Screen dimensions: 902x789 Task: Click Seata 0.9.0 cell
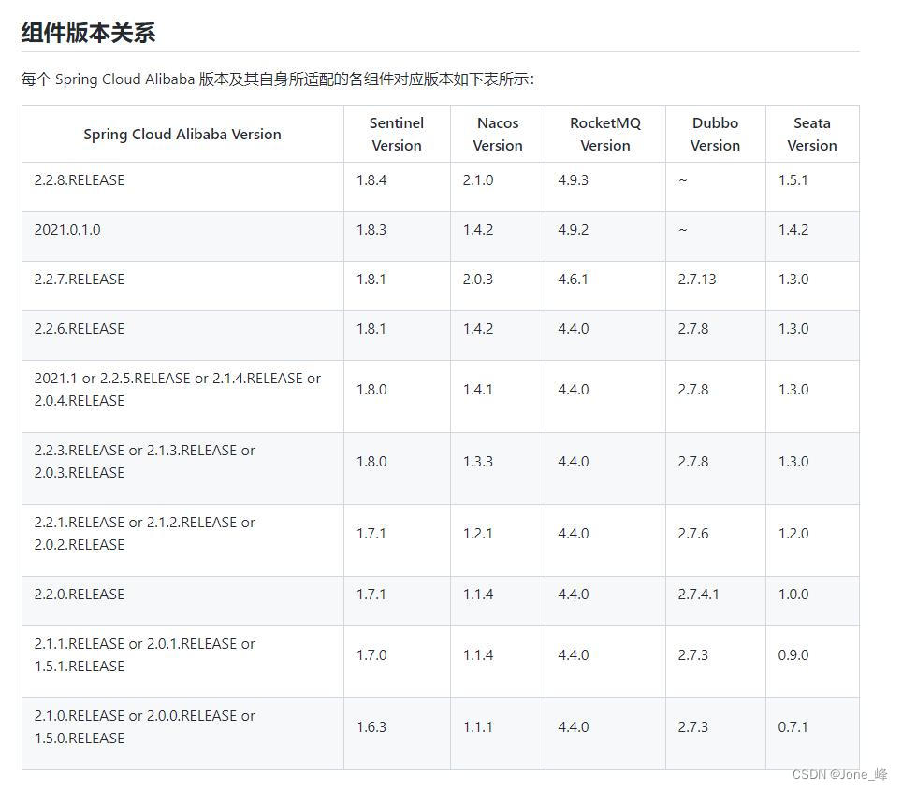pos(793,654)
